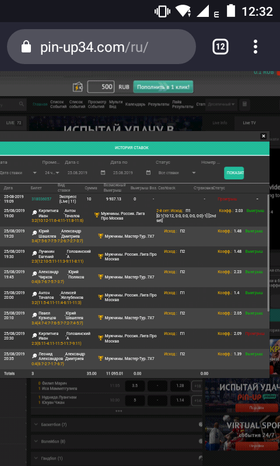Click Пополнить в 1 клик button

click(163, 87)
